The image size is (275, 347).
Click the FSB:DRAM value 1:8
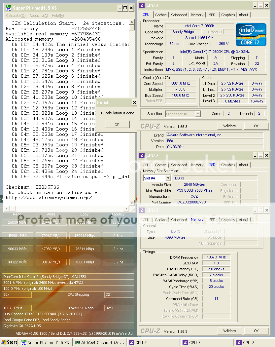[x=216, y=263]
